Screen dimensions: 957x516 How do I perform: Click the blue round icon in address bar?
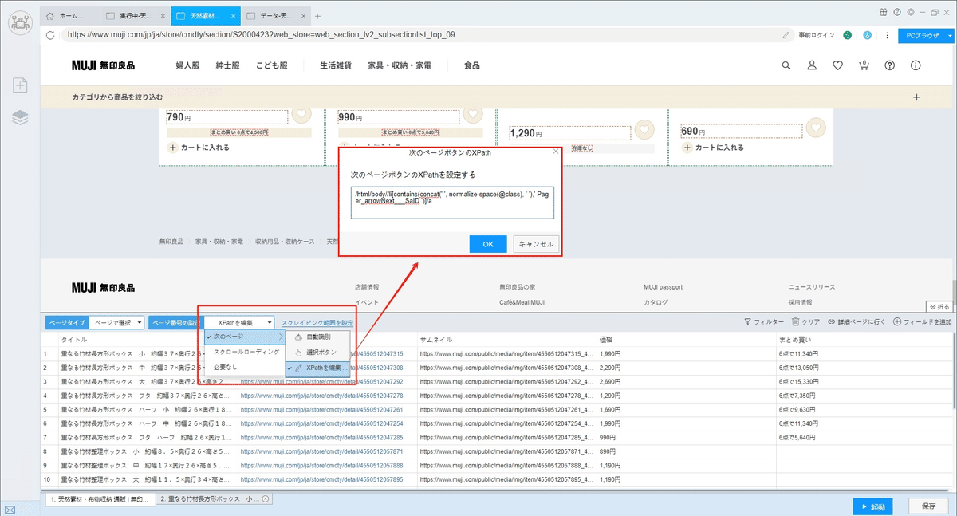tap(867, 35)
